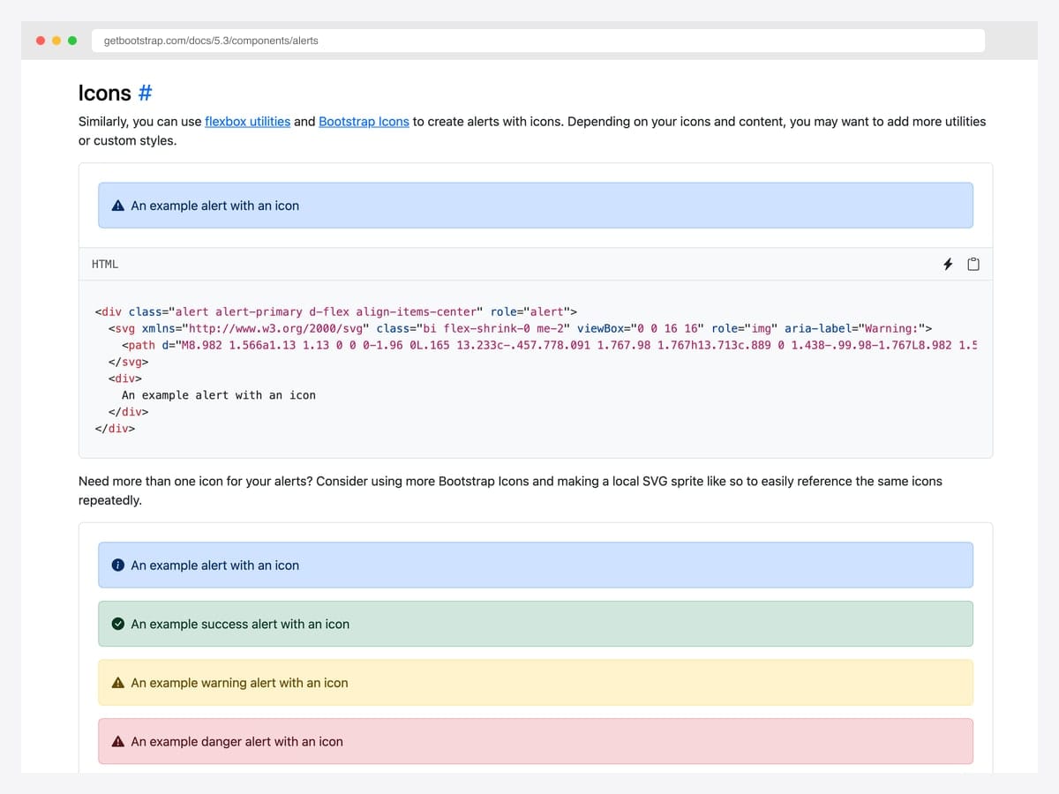Viewport: 1059px width, 794px height.
Task: Click the closing </svg> tag line
Action: click(x=129, y=362)
